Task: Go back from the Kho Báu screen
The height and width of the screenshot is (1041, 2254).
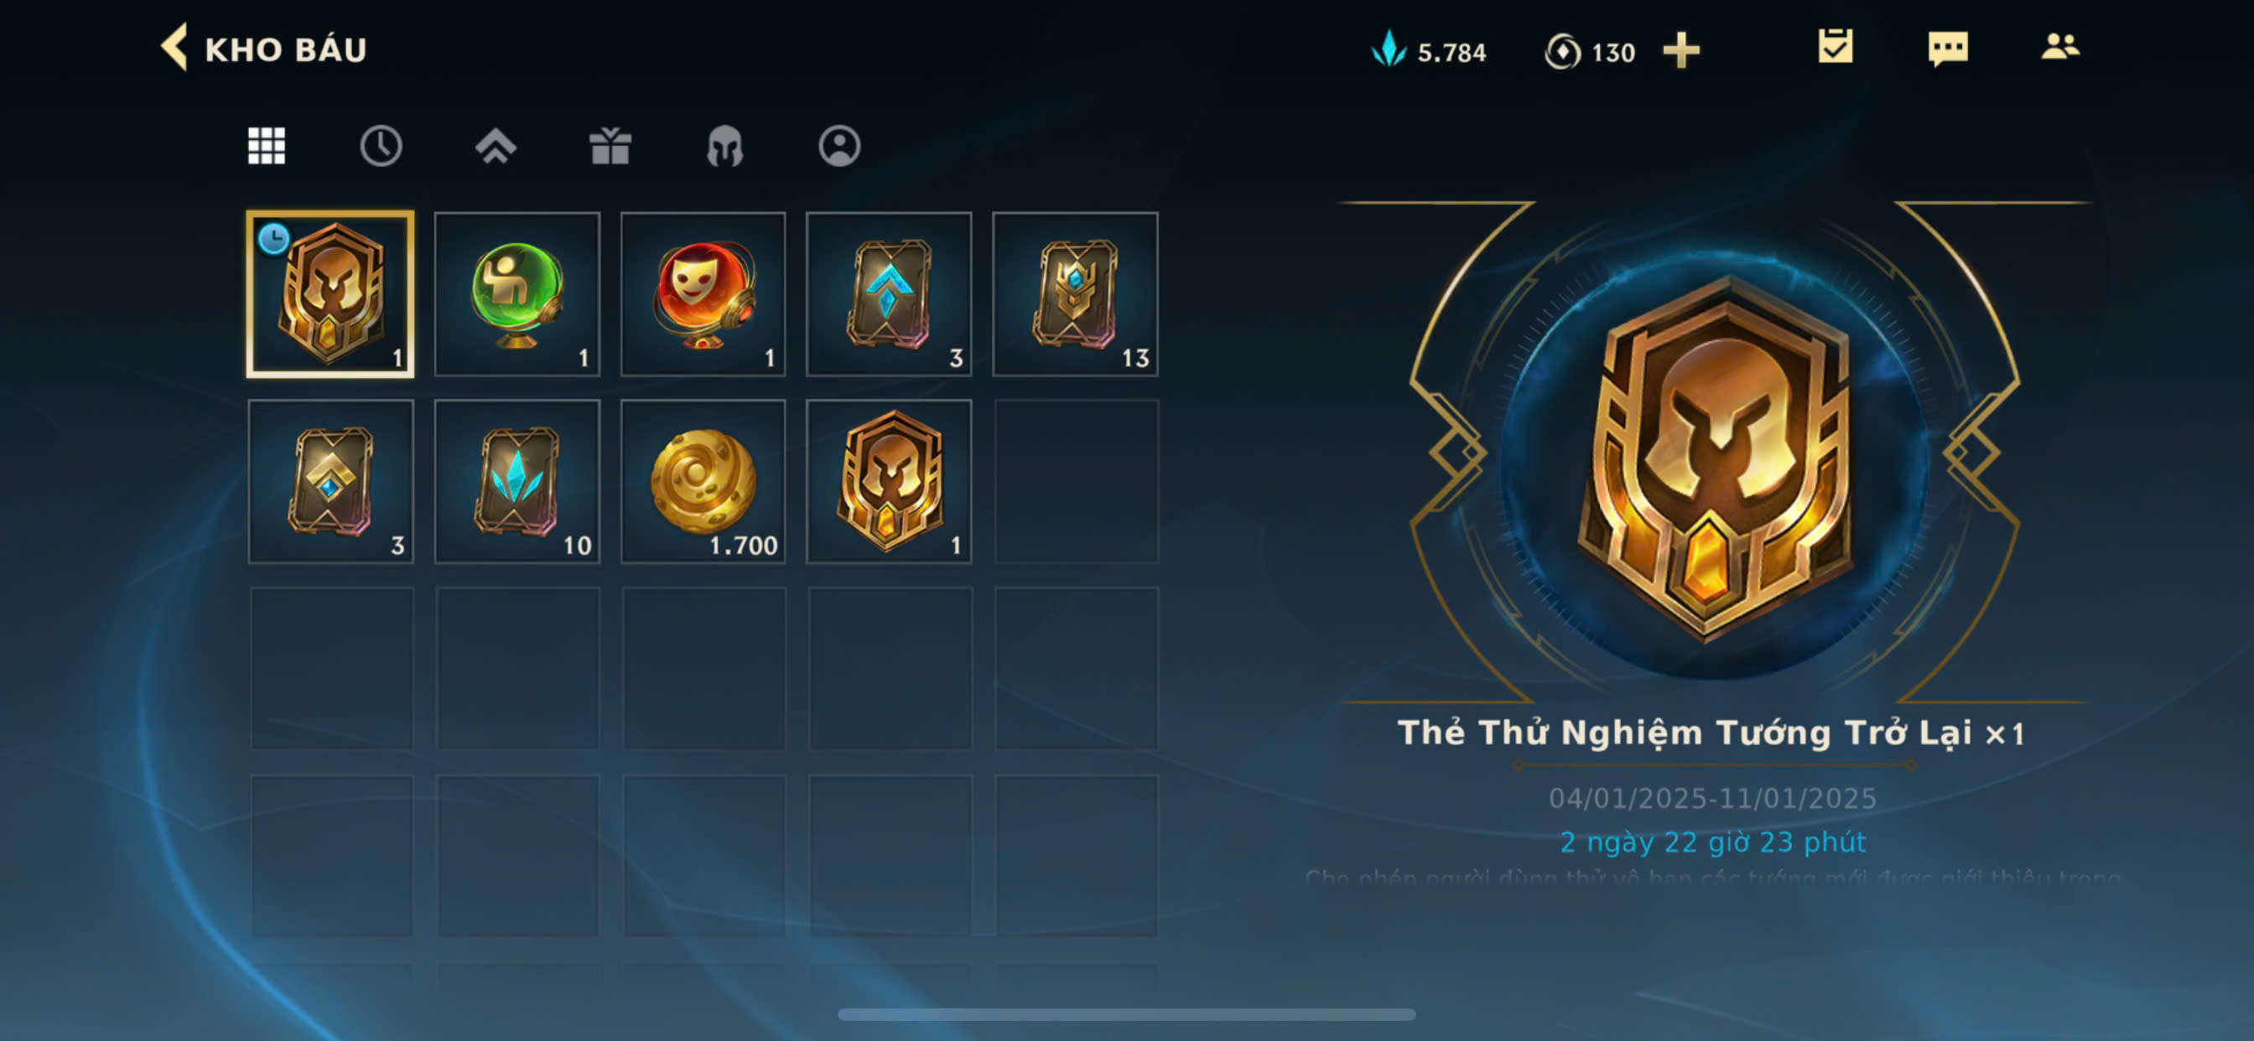Action: point(175,48)
